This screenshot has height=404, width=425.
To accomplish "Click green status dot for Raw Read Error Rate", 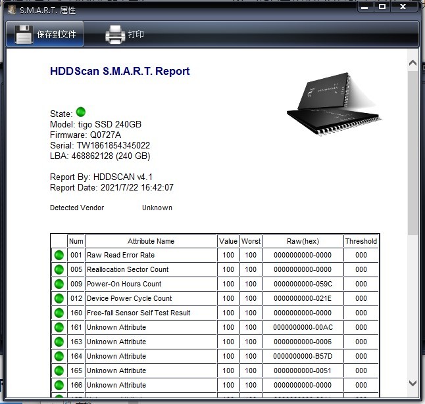I will [x=59, y=255].
